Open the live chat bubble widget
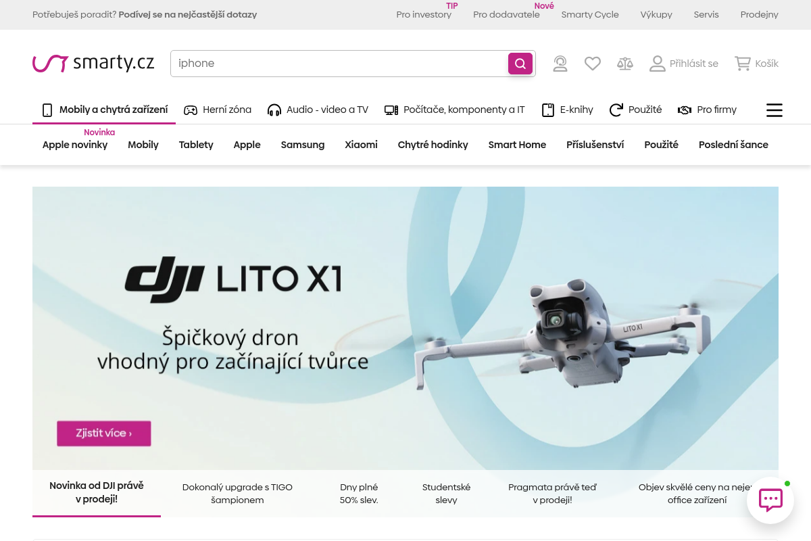Viewport: 811px width, 541px height. pyautogui.click(x=770, y=500)
